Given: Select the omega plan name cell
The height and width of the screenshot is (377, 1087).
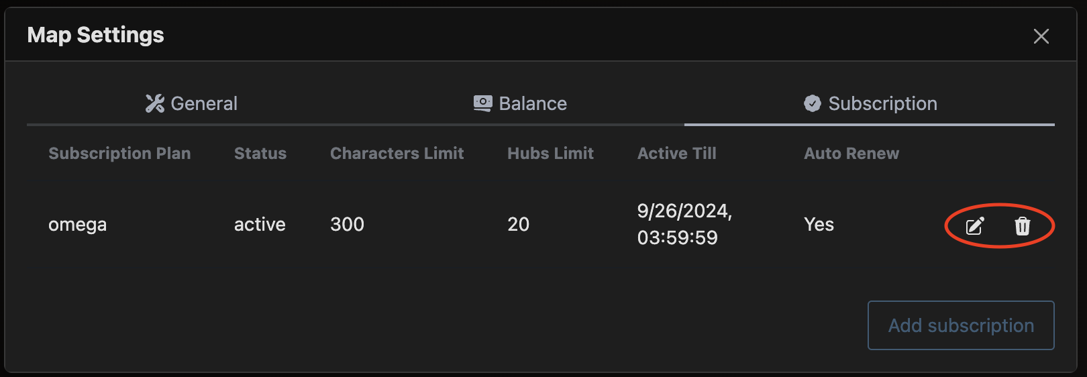Looking at the screenshot, I should coord(77,225).
